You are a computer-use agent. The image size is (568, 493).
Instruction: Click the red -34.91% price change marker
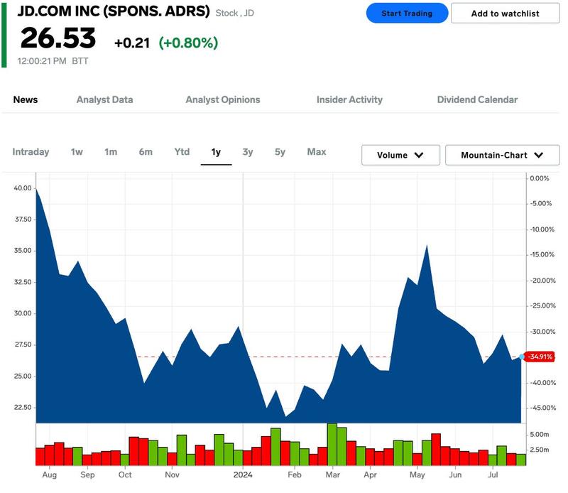pos(540,357)
